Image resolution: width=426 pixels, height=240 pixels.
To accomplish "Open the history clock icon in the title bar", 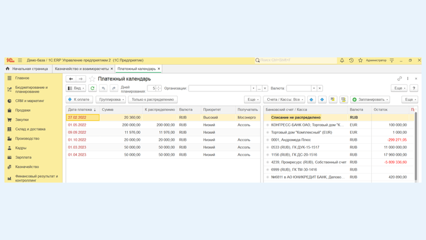I will [x=351, y=60].
